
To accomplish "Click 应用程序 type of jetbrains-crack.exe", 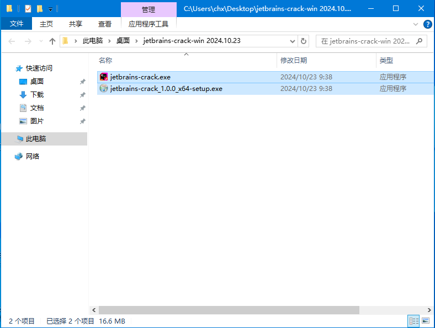I will coord(393,77).
